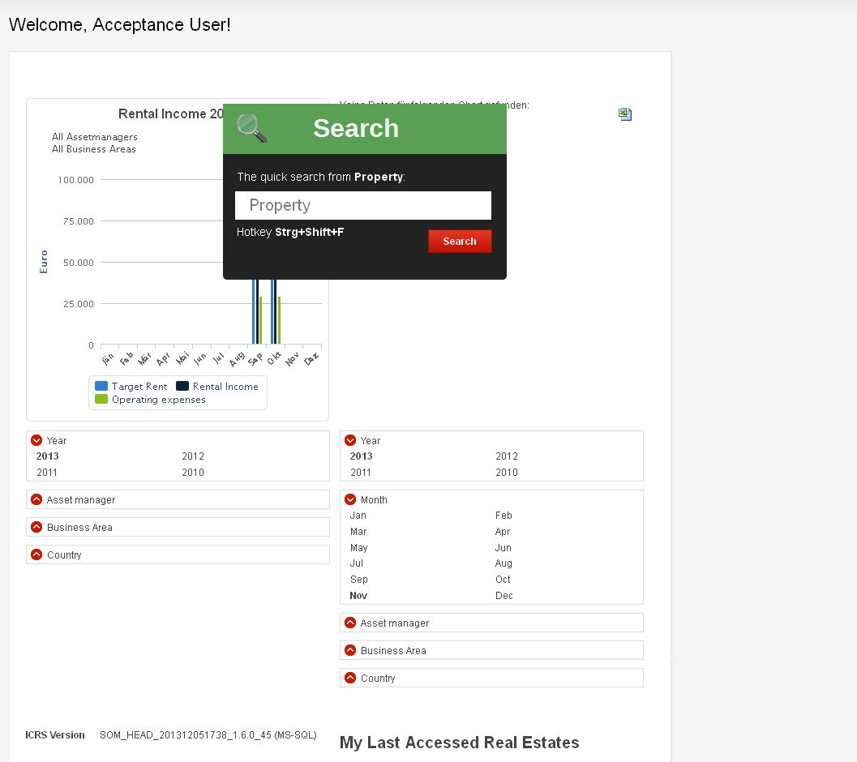The width and height of the screenshot is (857, 762).
Task: Click the Excel export icon
Action: click(625, 114)
